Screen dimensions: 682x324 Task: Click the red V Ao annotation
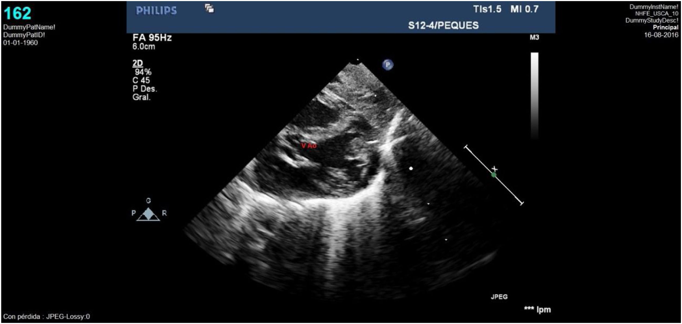pos(309,146)
